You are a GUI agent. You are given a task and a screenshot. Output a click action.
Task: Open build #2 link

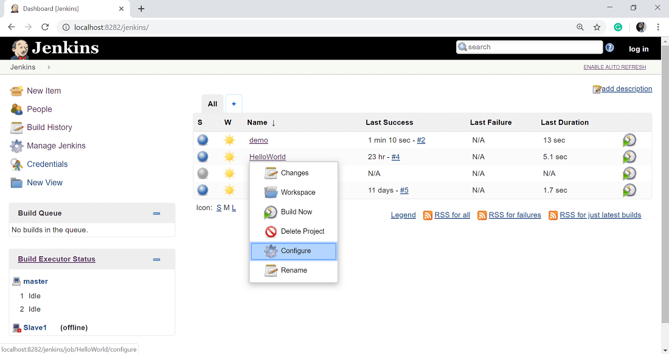tap(421, 140)
